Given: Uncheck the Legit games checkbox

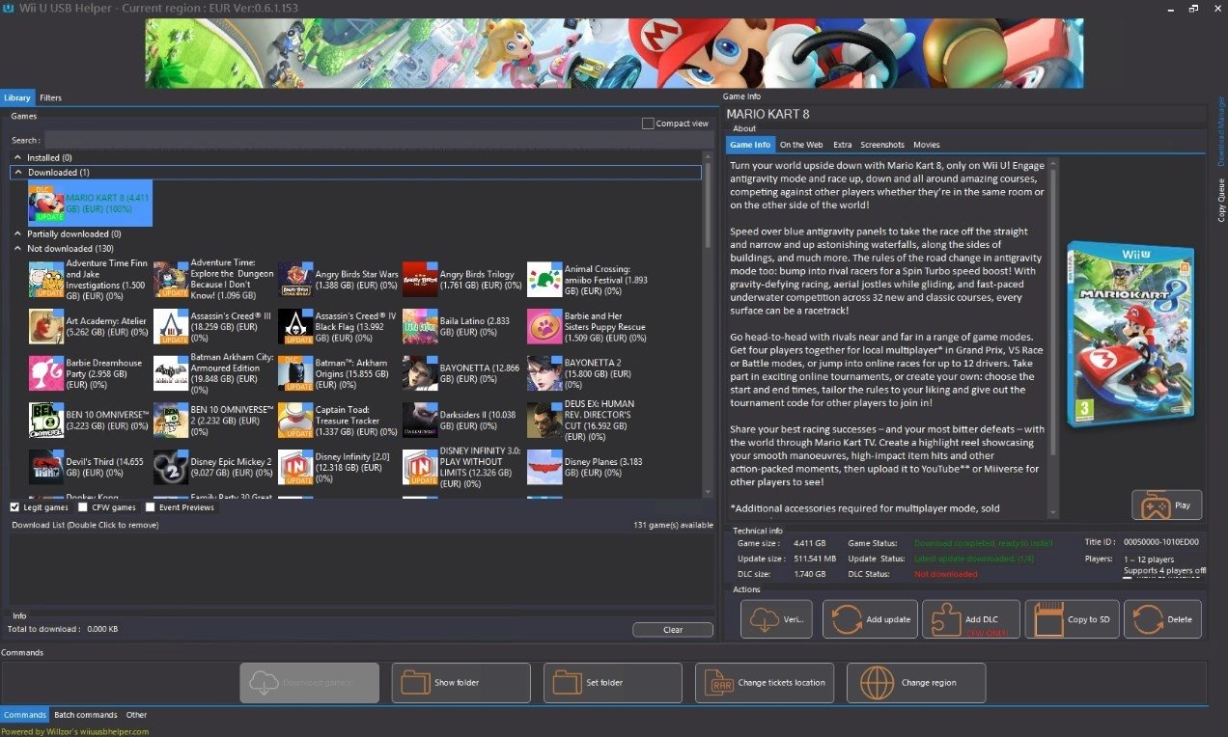Looking at the screenshot, I should click(14, 506).
